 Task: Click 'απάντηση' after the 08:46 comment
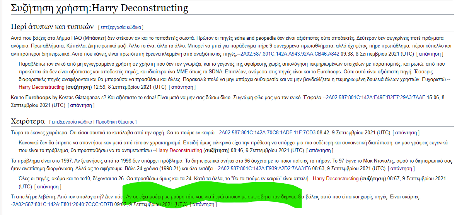[320, 151]
